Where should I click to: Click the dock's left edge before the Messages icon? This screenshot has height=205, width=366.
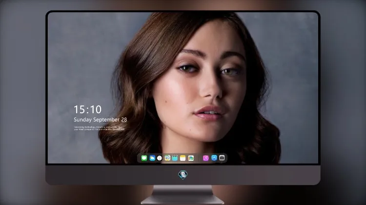pos(139,158)
